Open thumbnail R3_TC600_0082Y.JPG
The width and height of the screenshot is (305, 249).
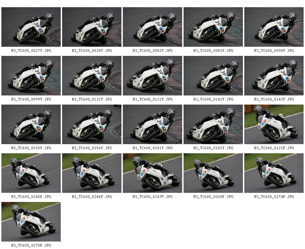(152, 27)
